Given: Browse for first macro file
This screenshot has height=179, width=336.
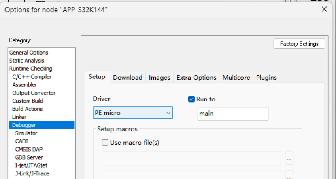Looking at the screenshot, I should pyautogui.click(x=289, y=159).
